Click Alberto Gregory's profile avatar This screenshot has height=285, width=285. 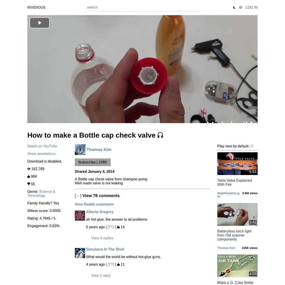[x=80, y=216]
